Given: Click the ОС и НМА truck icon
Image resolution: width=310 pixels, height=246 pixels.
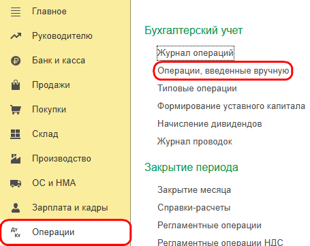Looking at the screenshot, I should (16, 183).
